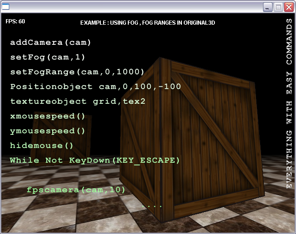This screenshot has height=234, width=296.
Task: Click the fpscamera(cam,10) code line
Action: pos(76,190)
